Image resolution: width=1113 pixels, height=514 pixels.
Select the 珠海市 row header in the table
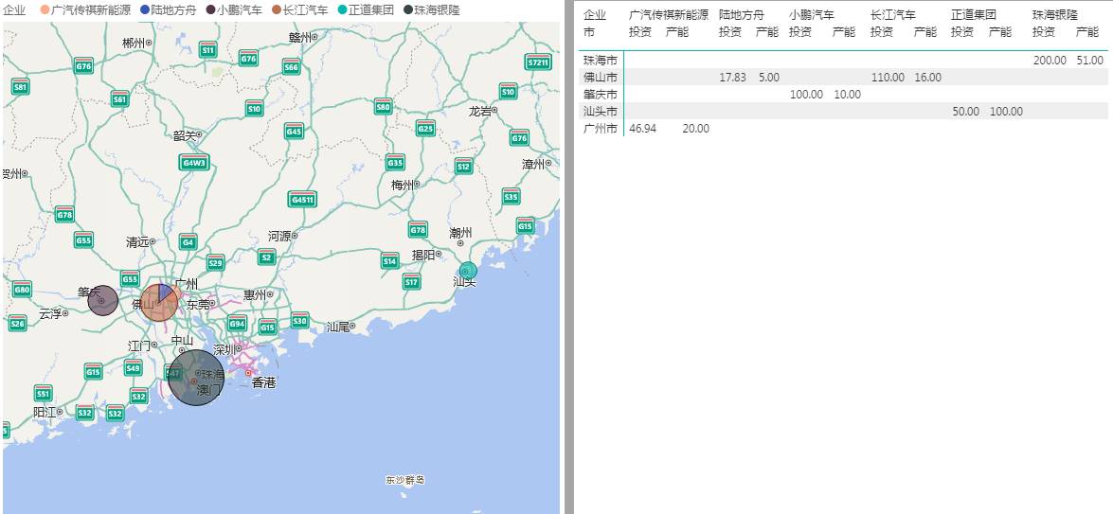point(600,61)
